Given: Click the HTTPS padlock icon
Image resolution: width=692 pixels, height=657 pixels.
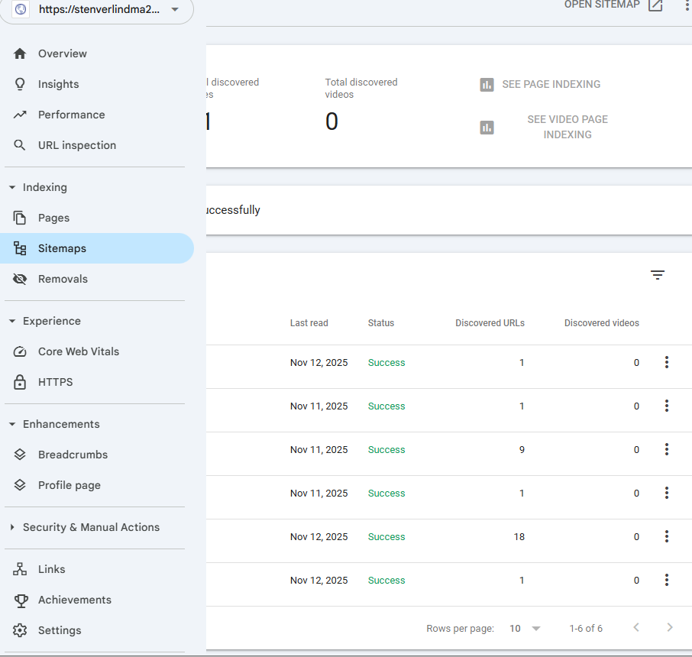Looking at the screenshot, I should (x=21, y=382).
